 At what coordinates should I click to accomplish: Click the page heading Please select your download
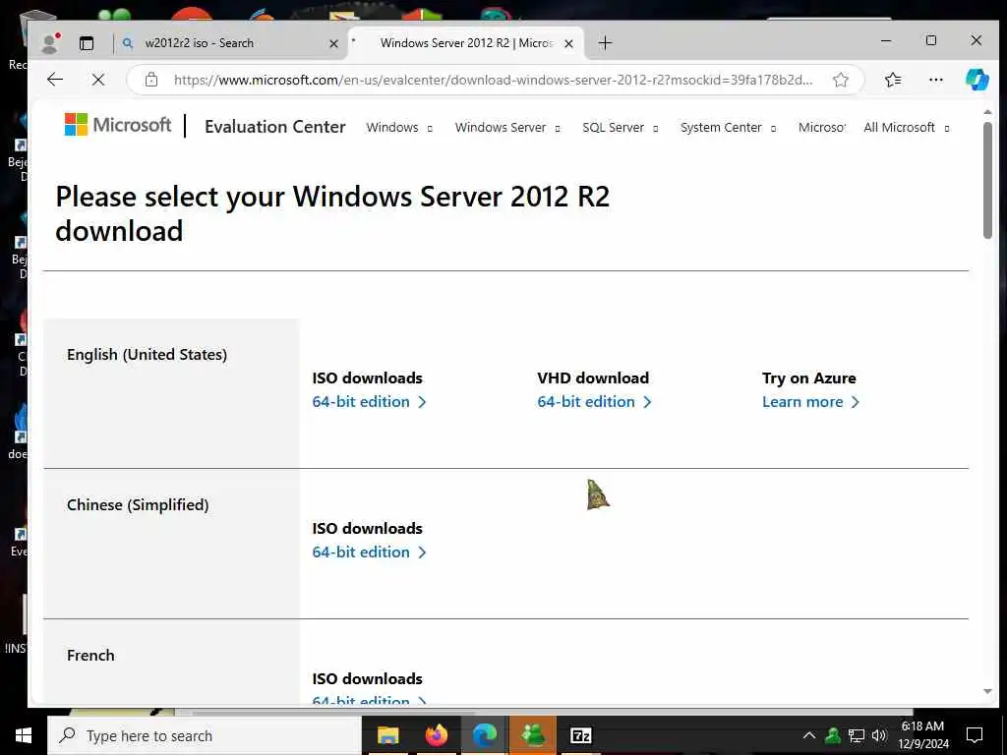click(x=332, y=213)
